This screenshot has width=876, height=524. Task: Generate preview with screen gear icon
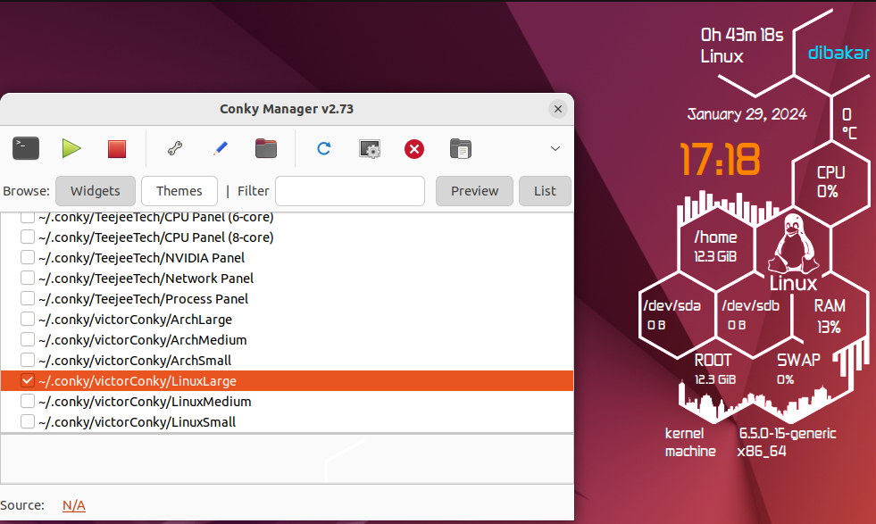(x=370, y=149)
